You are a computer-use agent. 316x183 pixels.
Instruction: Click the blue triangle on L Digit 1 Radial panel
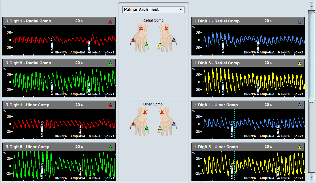click(x=300, y=21)
